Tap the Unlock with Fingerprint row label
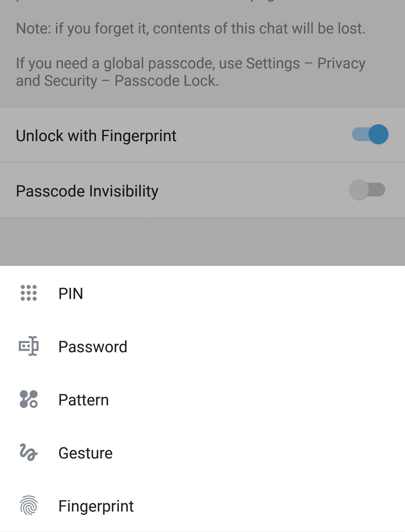Screen dimensions: 405x532 click(96, 135)
